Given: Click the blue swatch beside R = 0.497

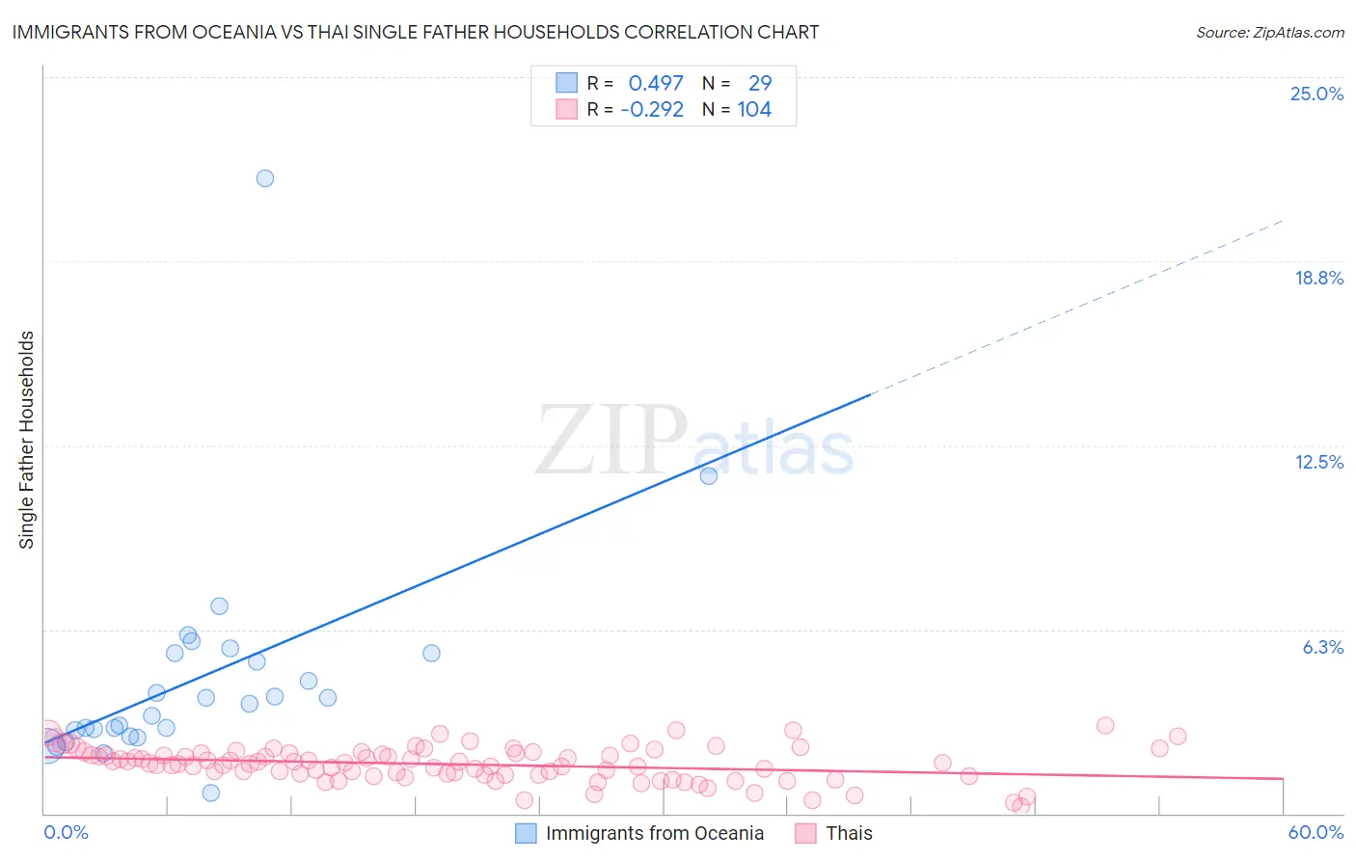Looking at the screenshot, I should pos(566,83).
